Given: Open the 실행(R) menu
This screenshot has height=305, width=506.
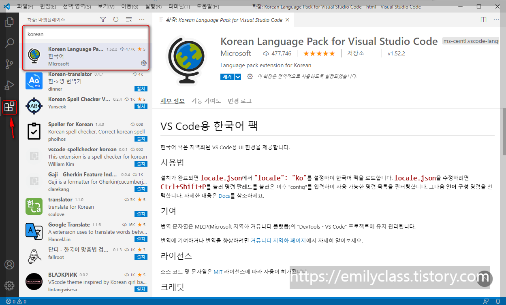Looking at the screenshot, I should (x=154, y=7).
